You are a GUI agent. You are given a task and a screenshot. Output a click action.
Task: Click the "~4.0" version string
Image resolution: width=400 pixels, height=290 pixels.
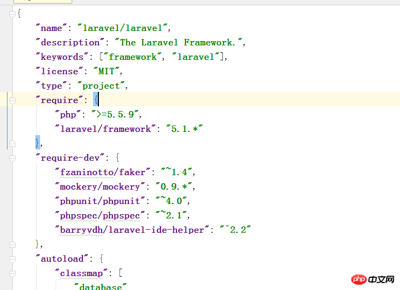pos(171,201)
